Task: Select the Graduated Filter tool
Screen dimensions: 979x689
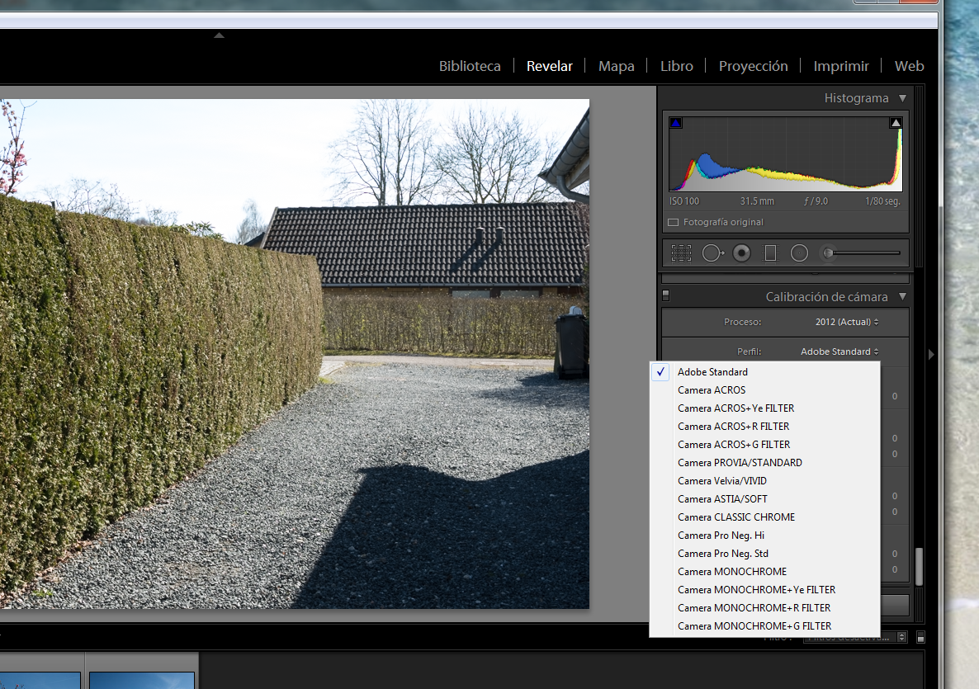Action: point(770,252)
